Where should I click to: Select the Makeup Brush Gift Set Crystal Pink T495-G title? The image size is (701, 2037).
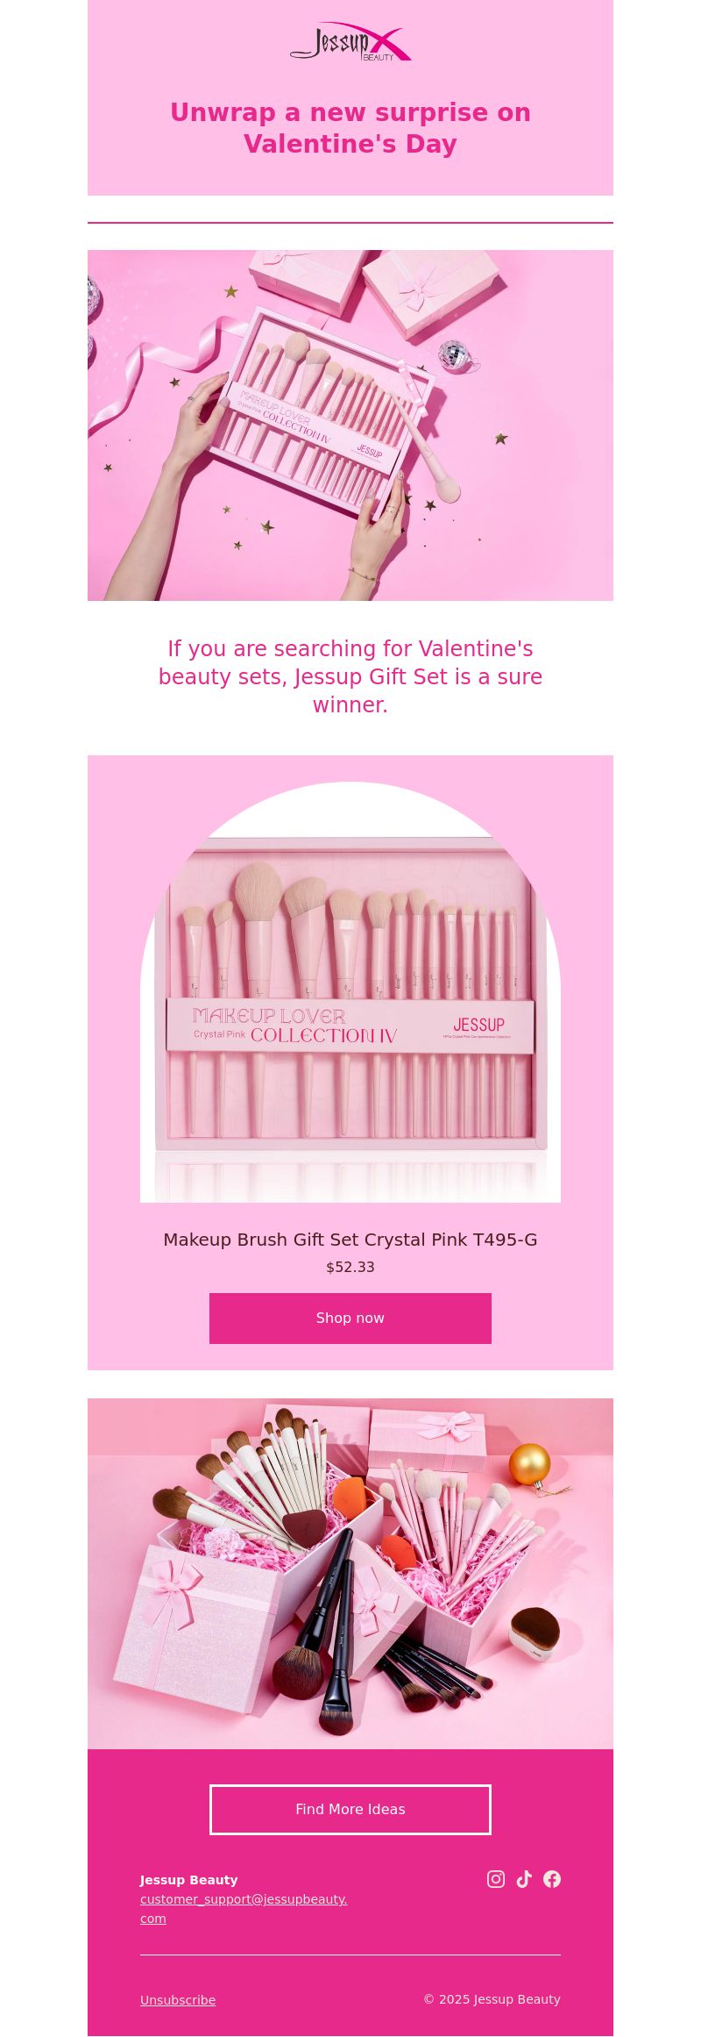(350, 1240)
